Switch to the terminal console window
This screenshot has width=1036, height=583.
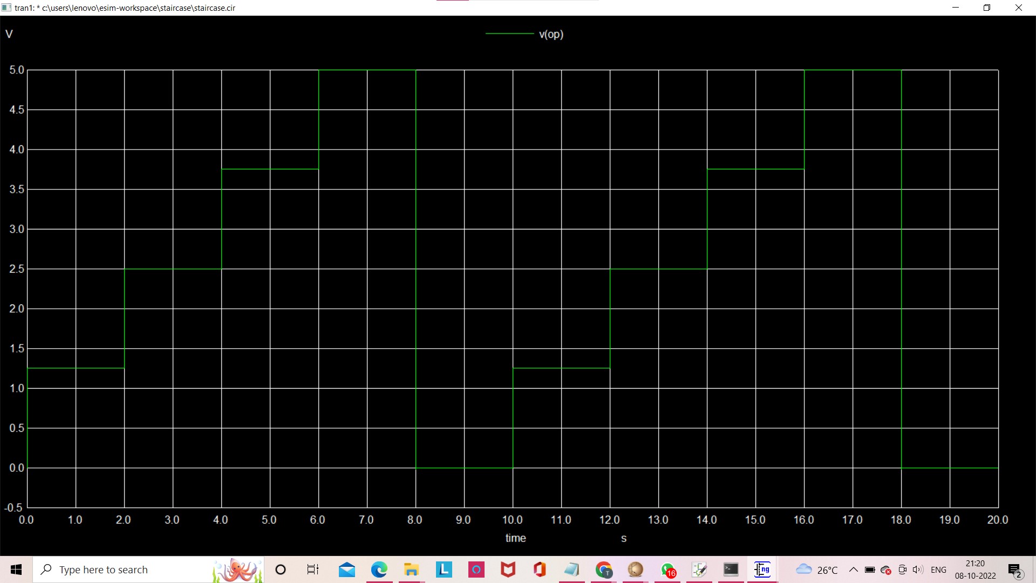(731, 570)
